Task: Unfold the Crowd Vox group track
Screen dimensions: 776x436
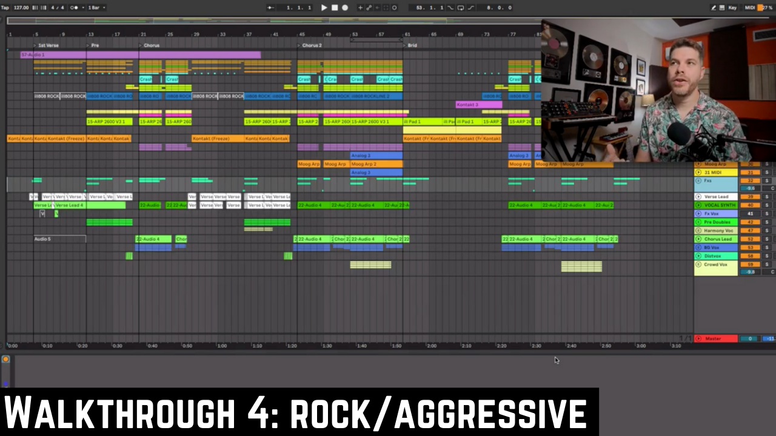Action: [x=698, y=265]
